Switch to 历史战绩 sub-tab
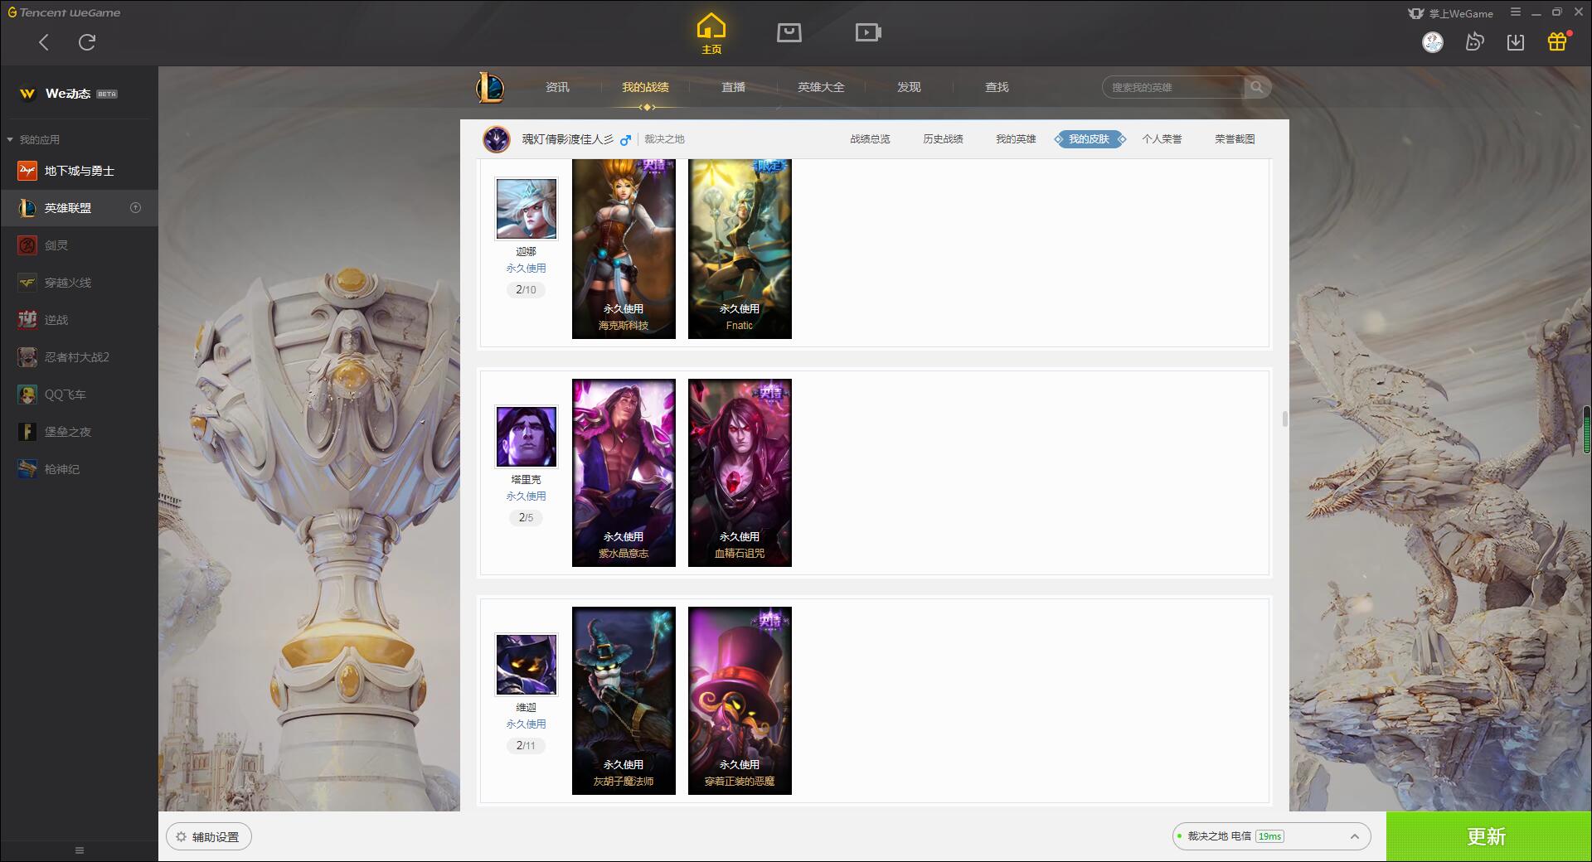 point(943,139)
